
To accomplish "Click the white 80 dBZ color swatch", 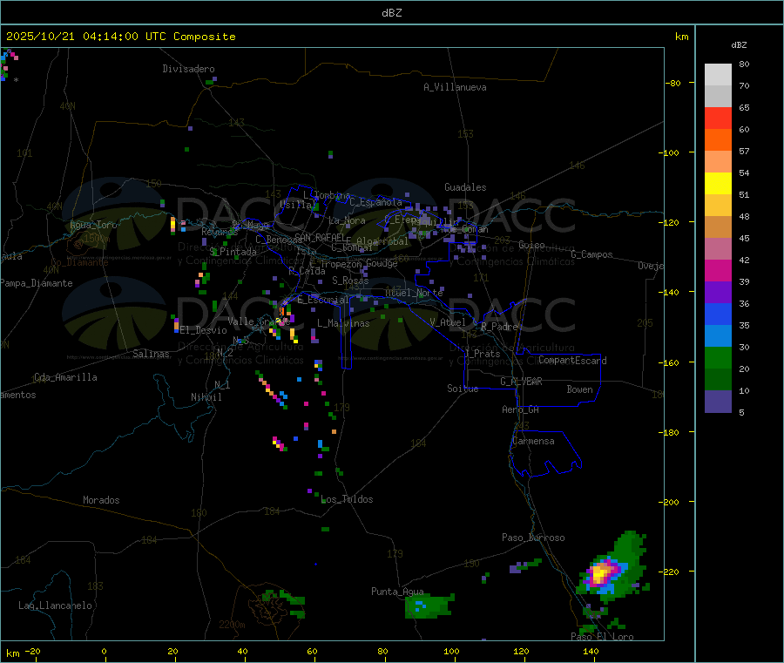I will point(718,75).
